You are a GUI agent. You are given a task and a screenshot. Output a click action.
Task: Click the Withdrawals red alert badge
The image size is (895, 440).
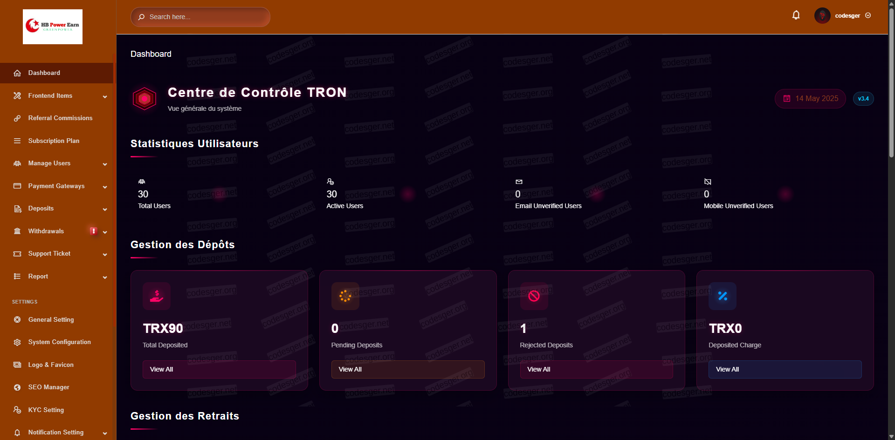click(93, 231)
